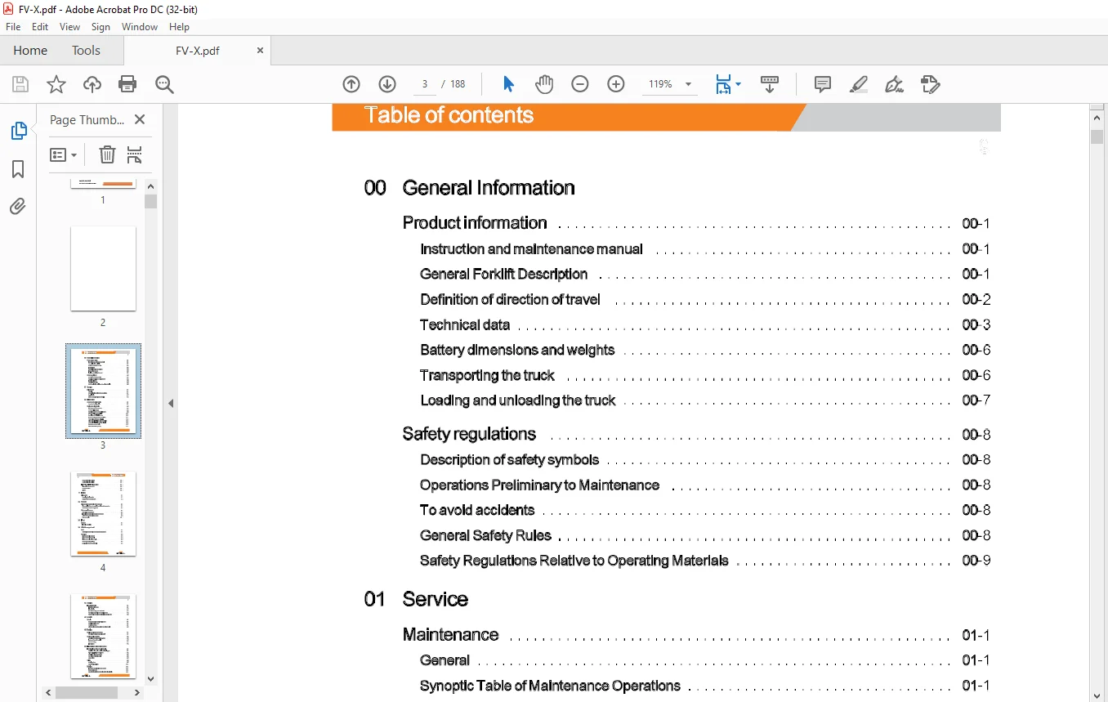The image size is (1108, 702).
Task: Open Attachments paperclip panel
Action: click(x=18, y=206)
